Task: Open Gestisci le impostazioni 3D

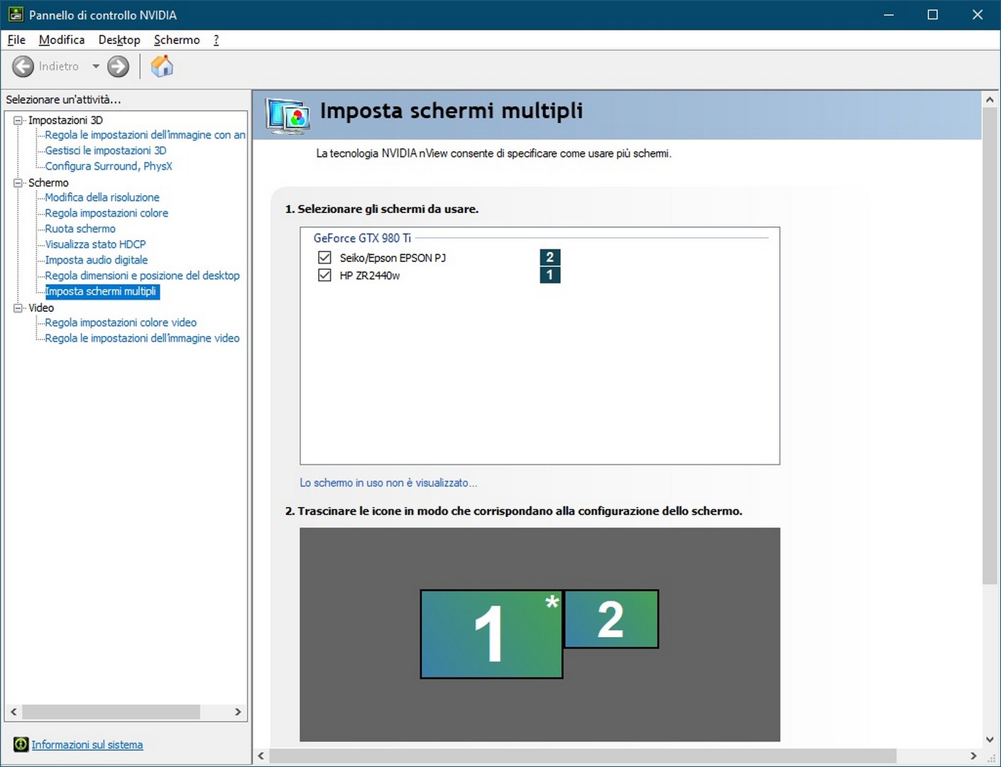Action: click(106, 151)
